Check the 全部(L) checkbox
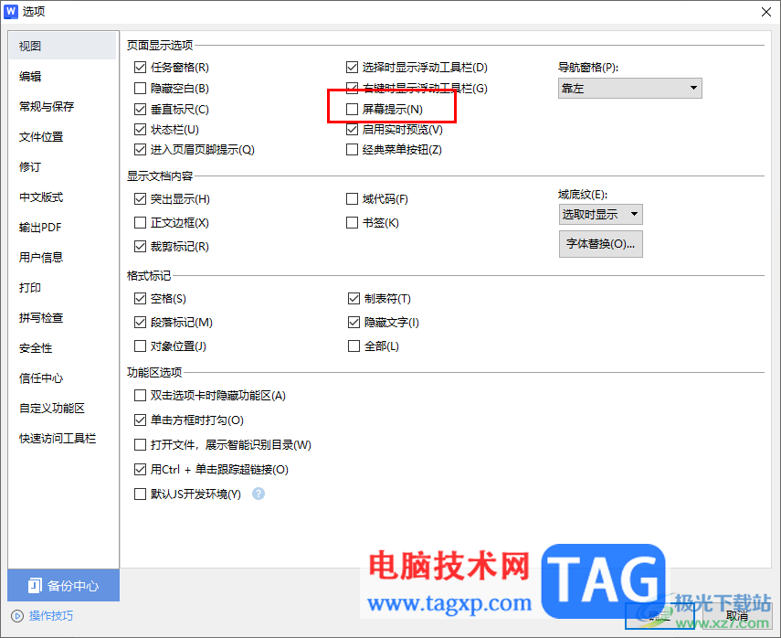781x638 pixels. pos(354,346)
